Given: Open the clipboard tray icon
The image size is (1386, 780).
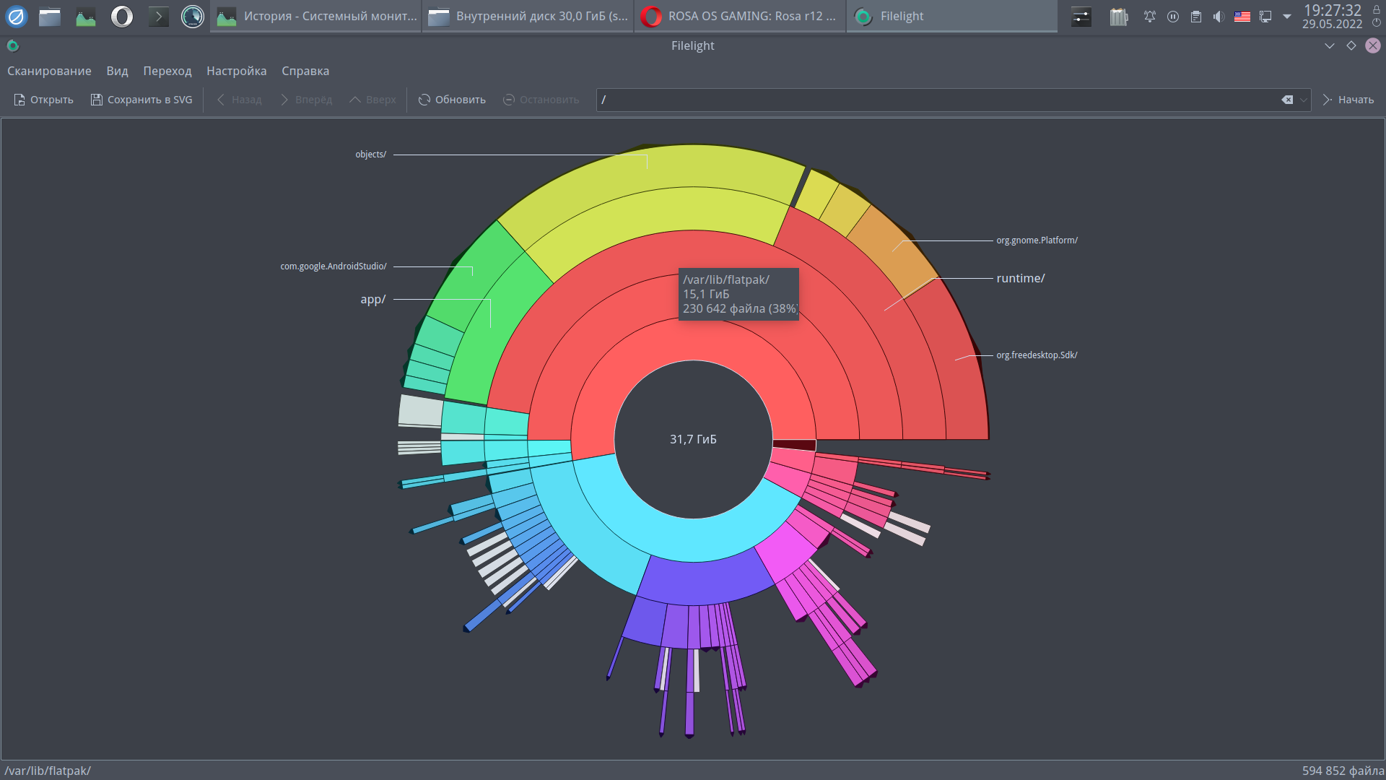Looking at the screenshot, I should [x=1196, y=16].
